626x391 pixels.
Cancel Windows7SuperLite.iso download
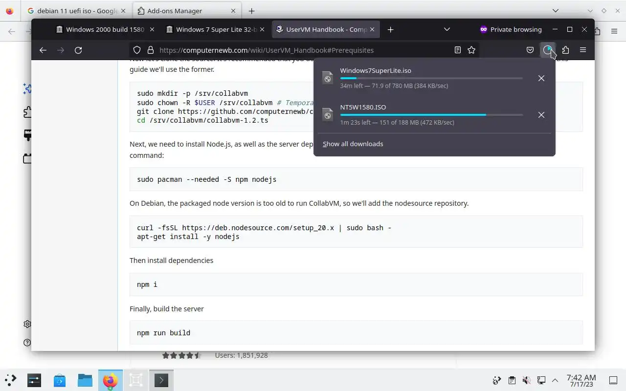pos(541,78)
